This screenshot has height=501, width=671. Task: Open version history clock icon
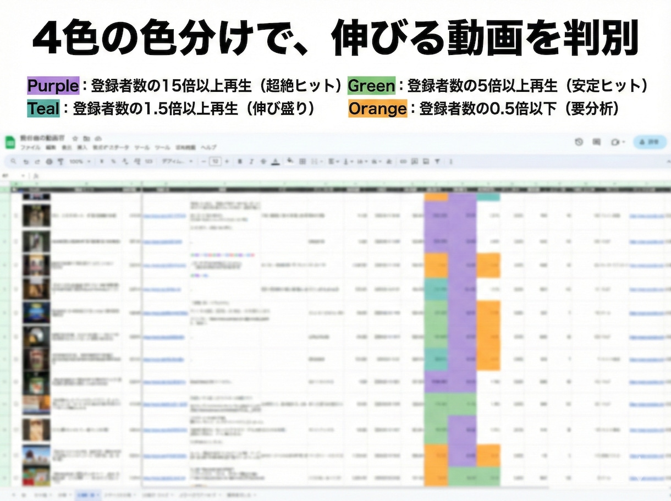coord(579,142)
